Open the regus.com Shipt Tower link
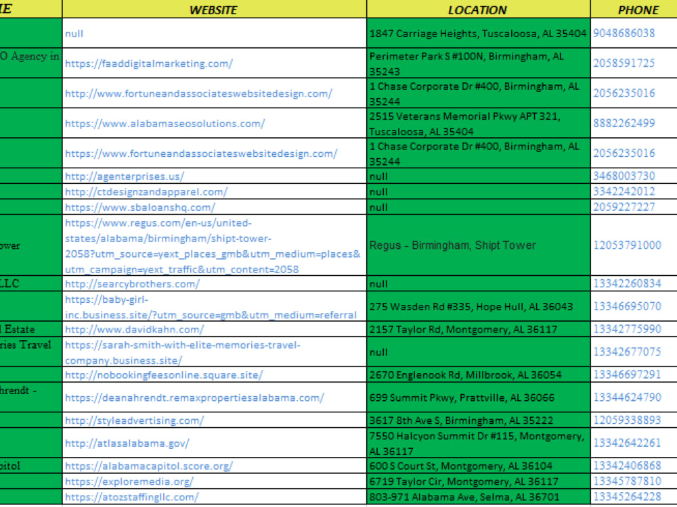Screen dimensions: 677x507 coord(213,246)
